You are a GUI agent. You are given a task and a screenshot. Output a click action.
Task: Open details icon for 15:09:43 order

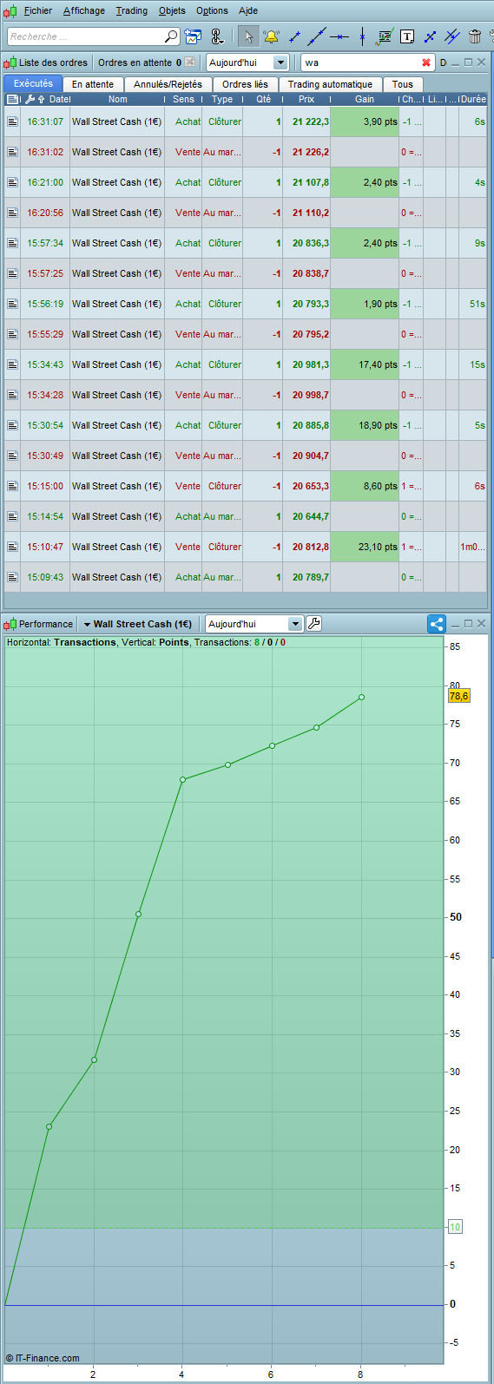click(12, 577)
